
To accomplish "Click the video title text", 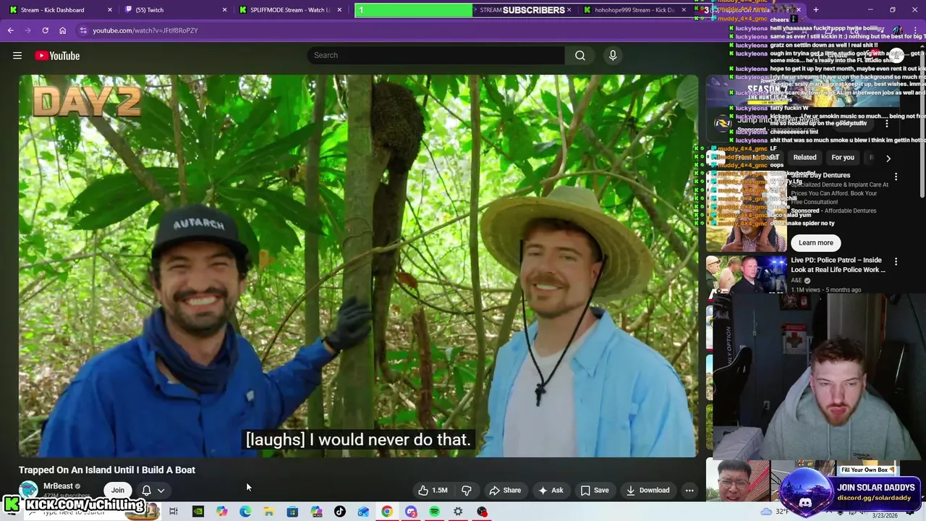I will pyautogui.click(x=107, y=470).
